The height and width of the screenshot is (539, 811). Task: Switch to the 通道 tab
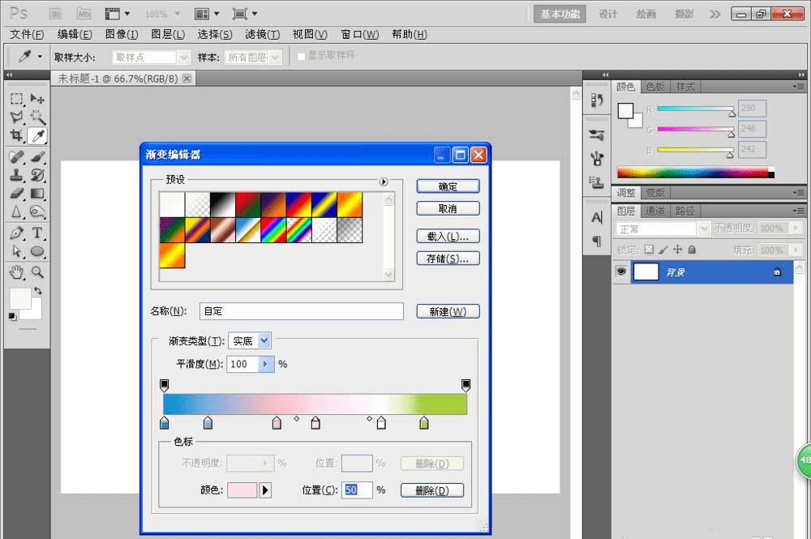(655, 211)
